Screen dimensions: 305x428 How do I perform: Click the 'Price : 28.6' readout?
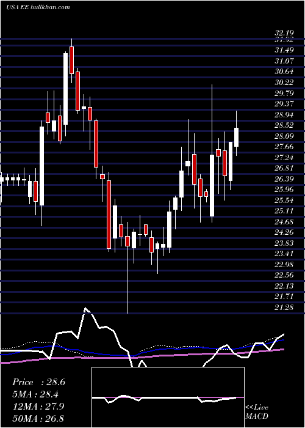coord(38,382)
